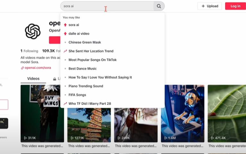Click the caption under the pizza tower video
This screenshot has width=246, height=154.
pyautogui.click(x=89, y=146)
